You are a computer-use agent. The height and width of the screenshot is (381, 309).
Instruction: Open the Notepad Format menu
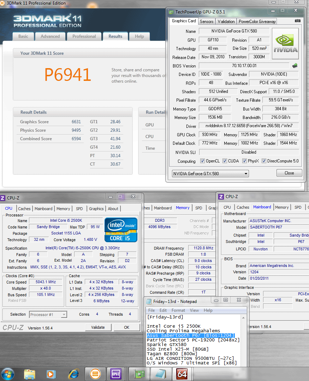tap(178, 310)
